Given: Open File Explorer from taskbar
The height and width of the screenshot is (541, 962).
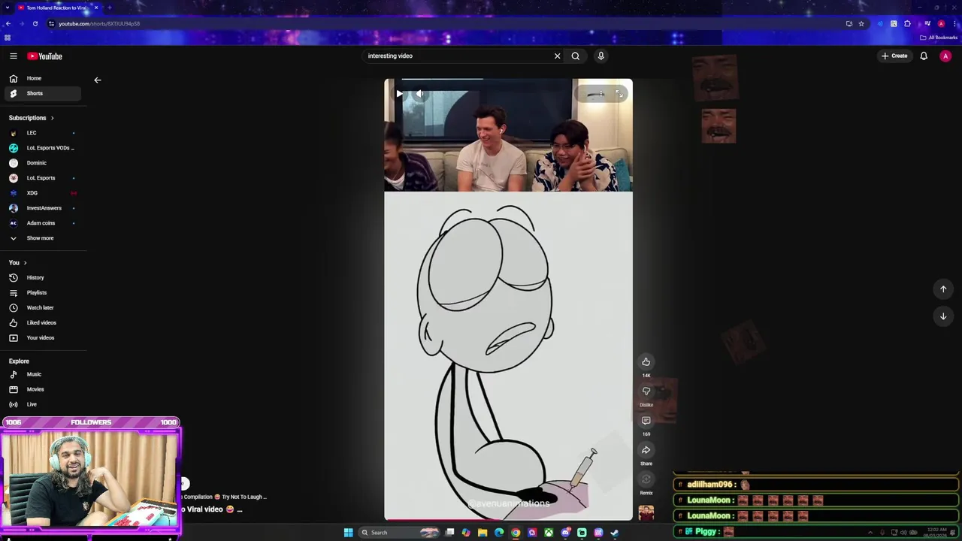Looking at the screenshot, I should 483,533.
